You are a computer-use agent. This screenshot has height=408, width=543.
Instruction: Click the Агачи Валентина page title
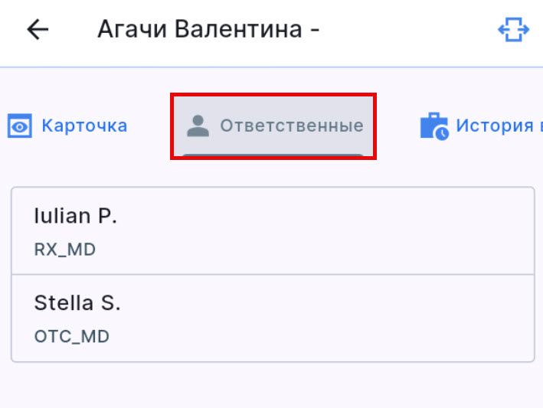(208, 30)
